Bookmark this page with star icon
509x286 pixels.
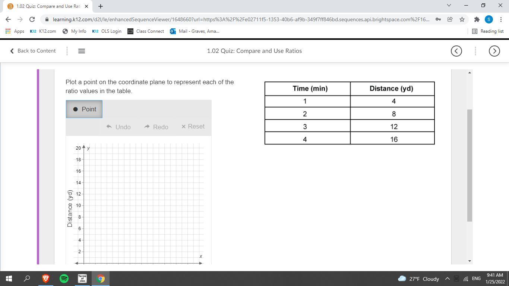(462, 19)
